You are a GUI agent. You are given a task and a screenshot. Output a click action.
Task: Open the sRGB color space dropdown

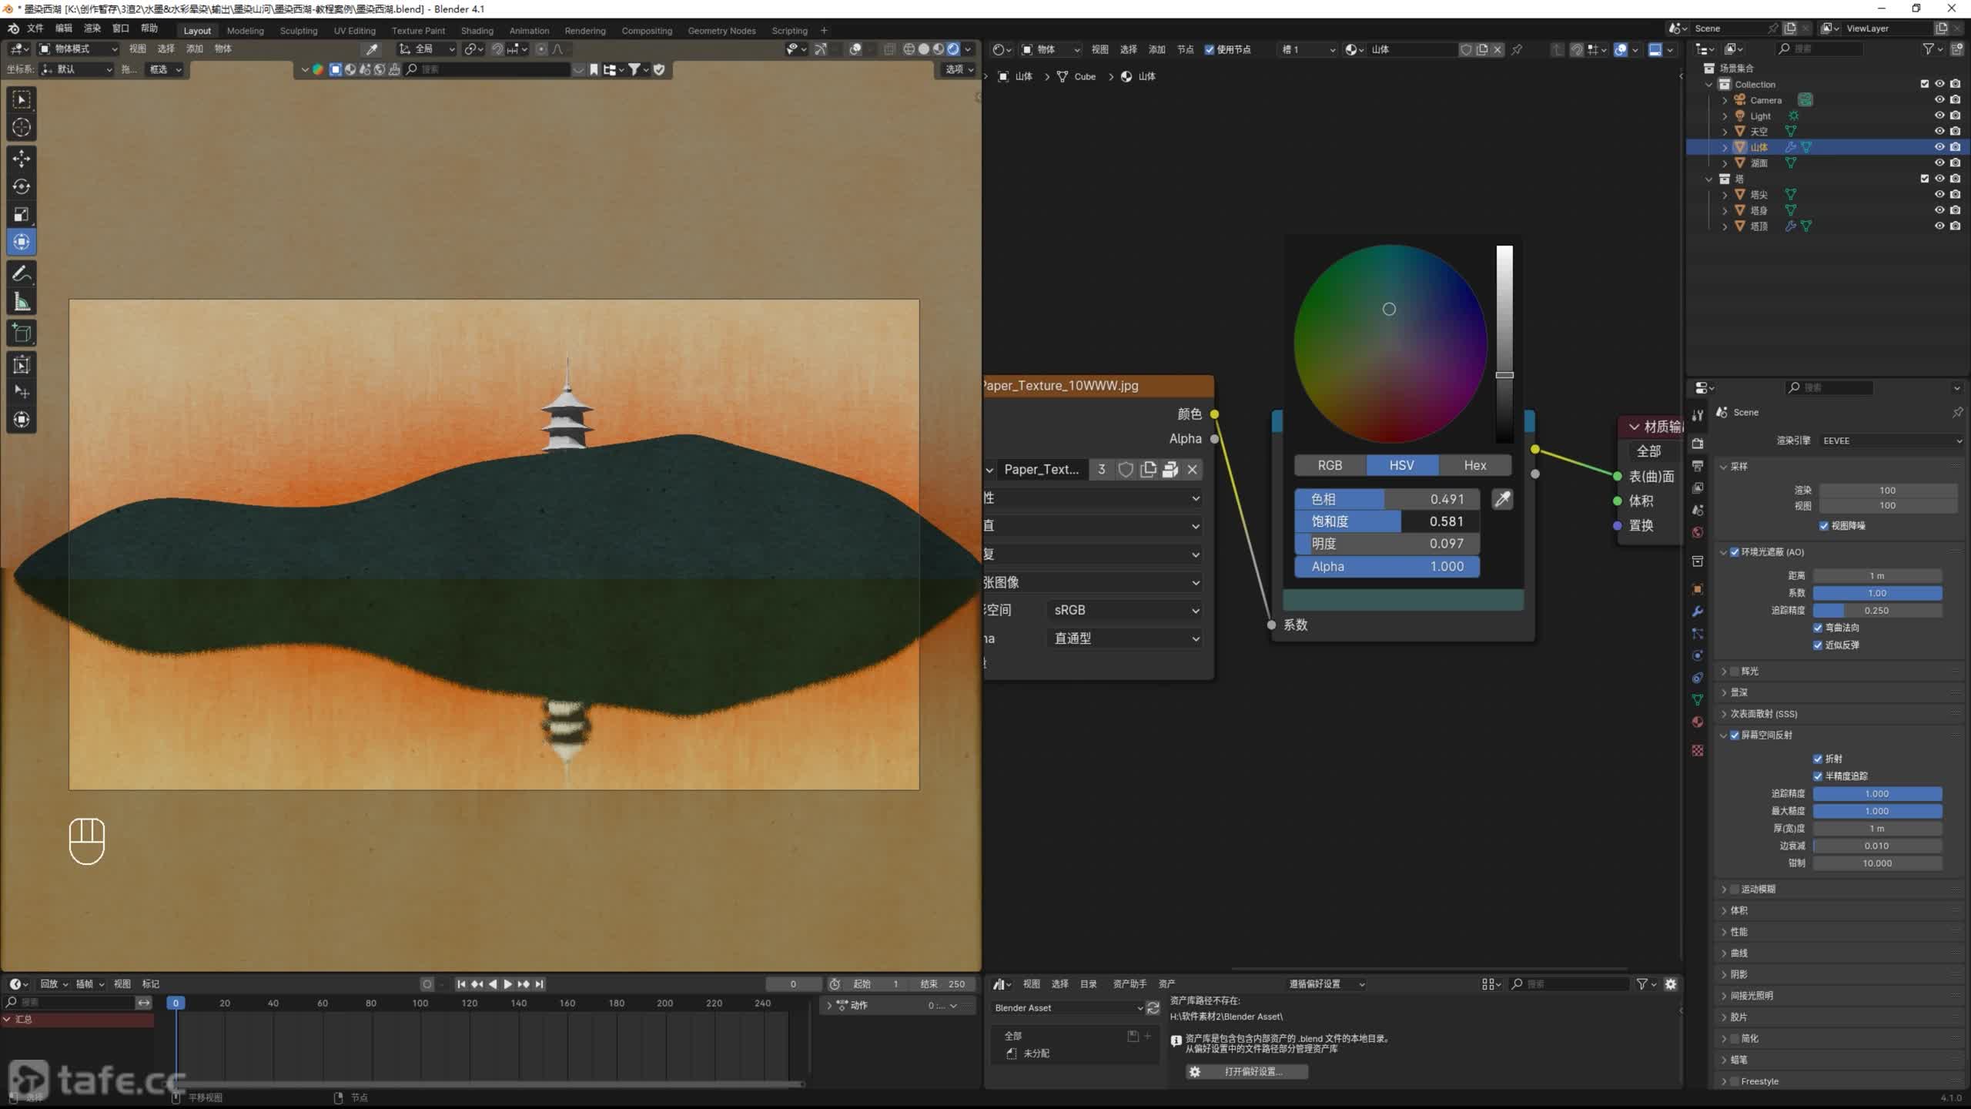pos(1125,610)
